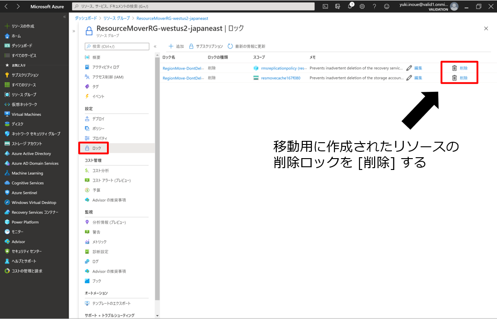Go back with the left arrow
The width and height of the screenshot is (497, 319).
coord(6,6)
